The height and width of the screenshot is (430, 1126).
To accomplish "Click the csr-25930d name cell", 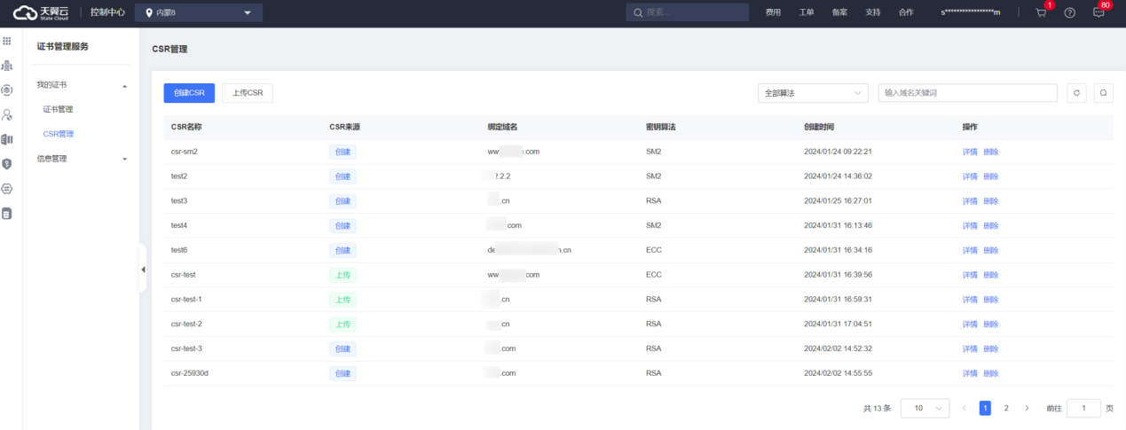I will point(190,373).
